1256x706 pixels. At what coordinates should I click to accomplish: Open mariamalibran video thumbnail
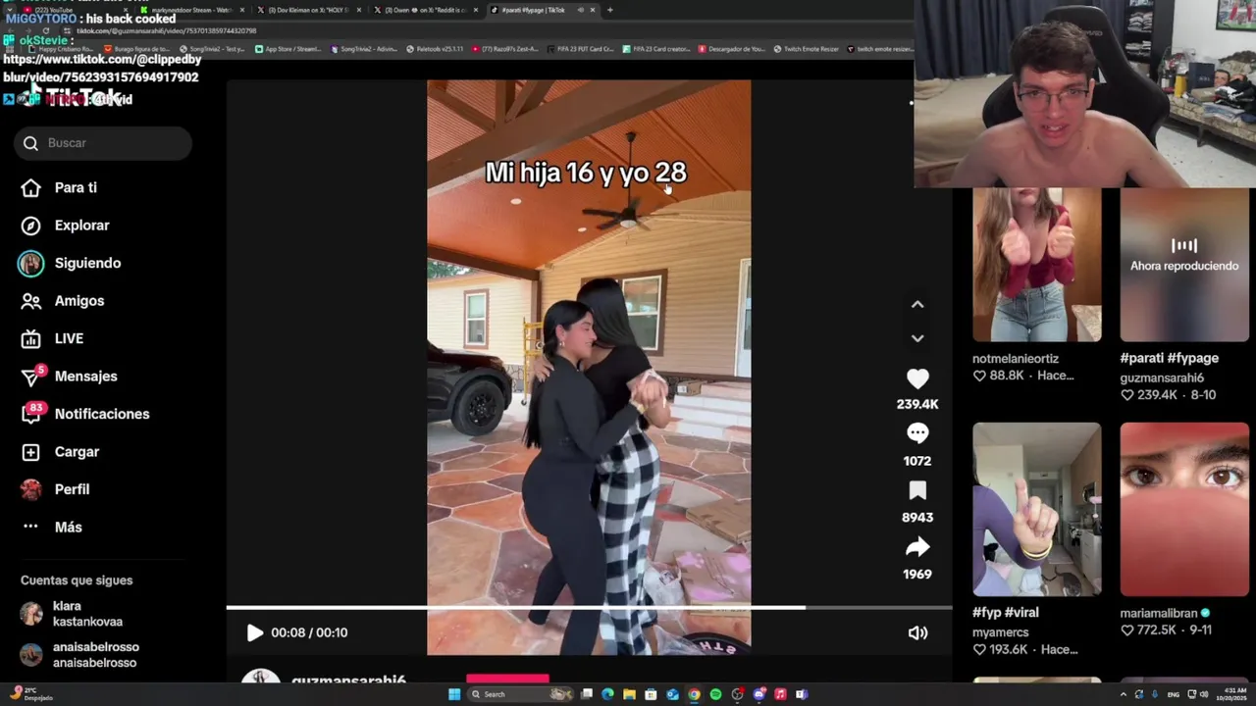(x=1184, y=509)
